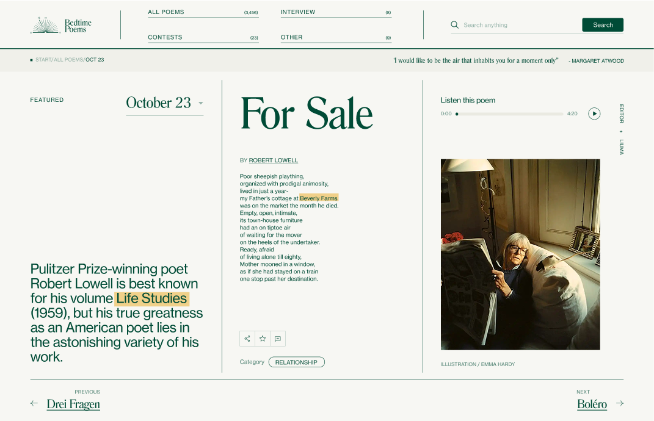Click the Listen this poem heading
654x421 pixels.
pos(468,101)
